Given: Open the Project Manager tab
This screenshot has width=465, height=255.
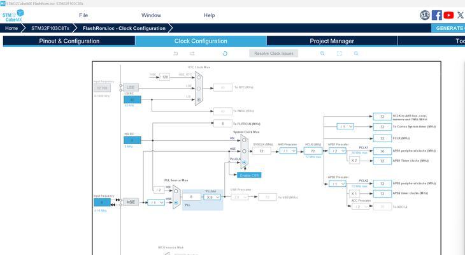Looking at the screenshot, I should click(x=332, y=41).
